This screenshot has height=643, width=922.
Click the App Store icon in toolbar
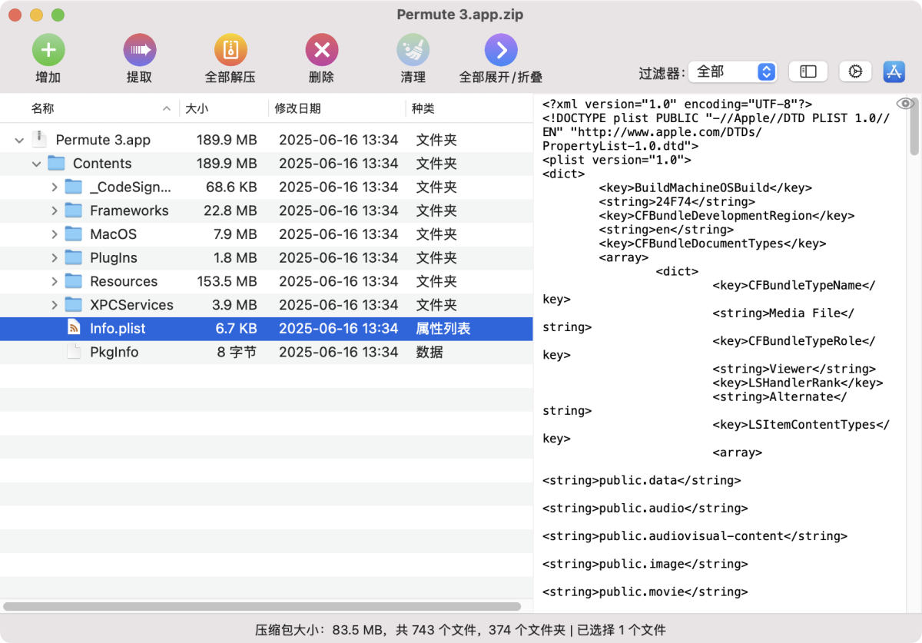894,71
